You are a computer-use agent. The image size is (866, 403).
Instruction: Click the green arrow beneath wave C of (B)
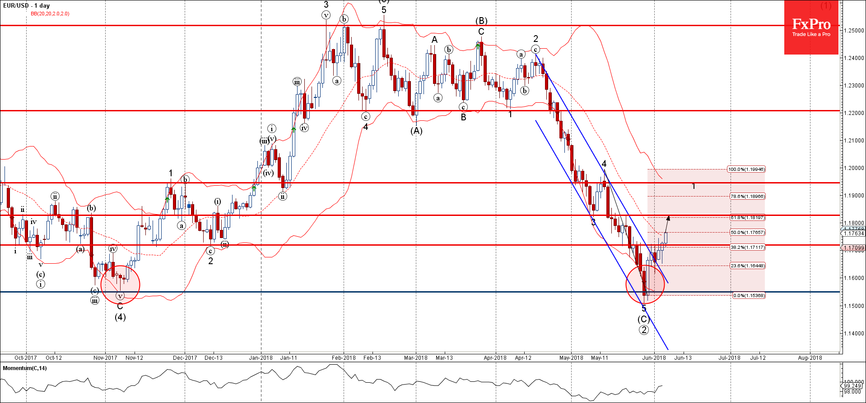click(478, 46)
